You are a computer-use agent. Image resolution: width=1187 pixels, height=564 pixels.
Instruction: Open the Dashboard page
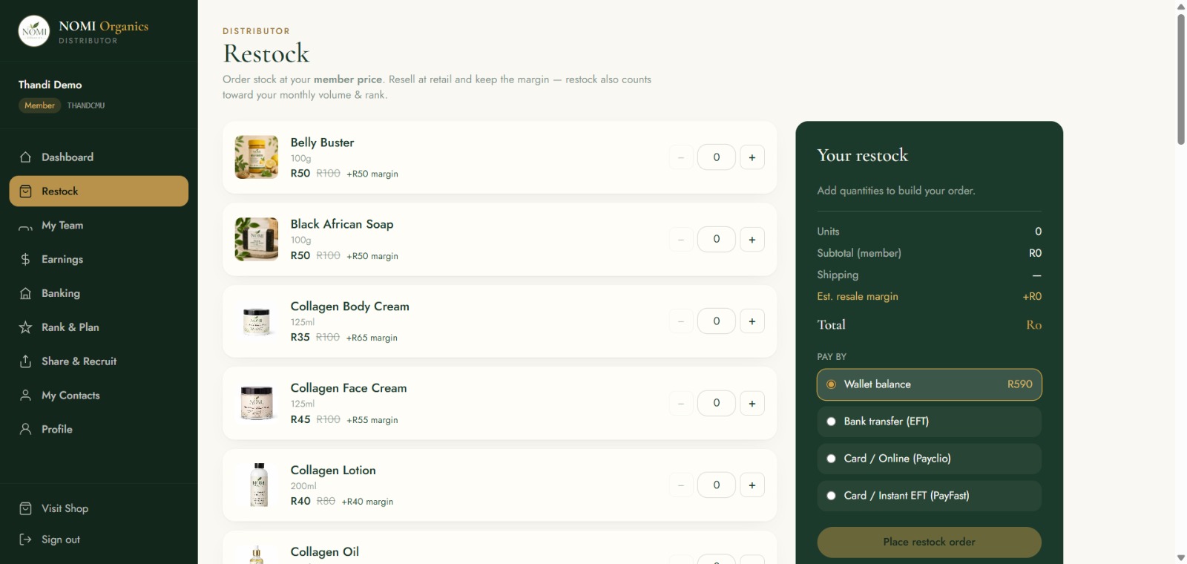point(99,157)
